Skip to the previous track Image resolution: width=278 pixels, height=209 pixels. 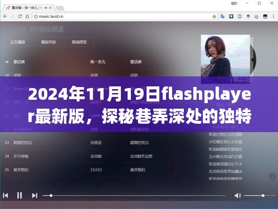(6, 196)
